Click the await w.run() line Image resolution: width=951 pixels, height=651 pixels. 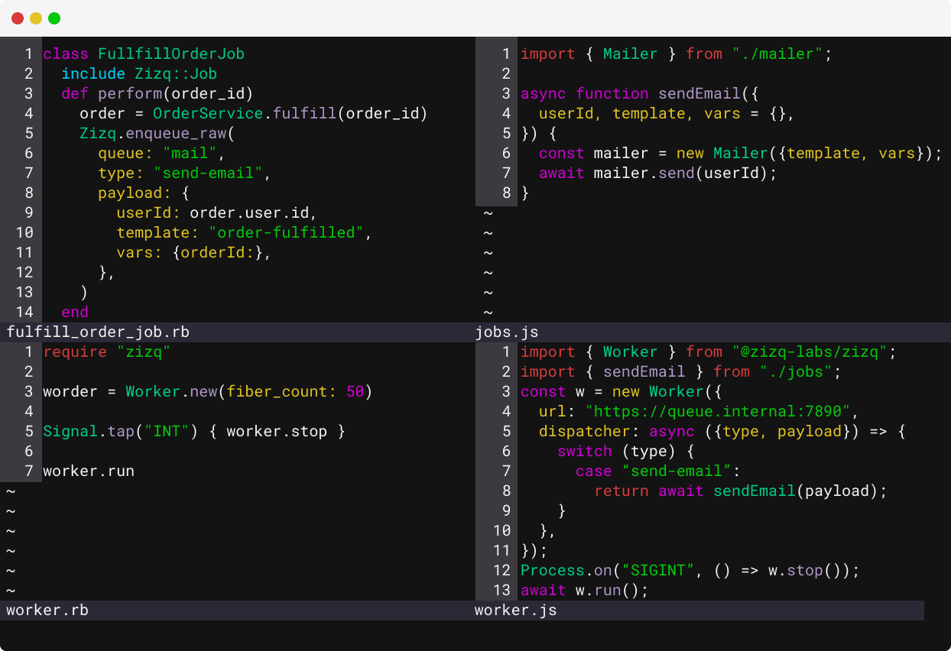click(x=585, y=590)
